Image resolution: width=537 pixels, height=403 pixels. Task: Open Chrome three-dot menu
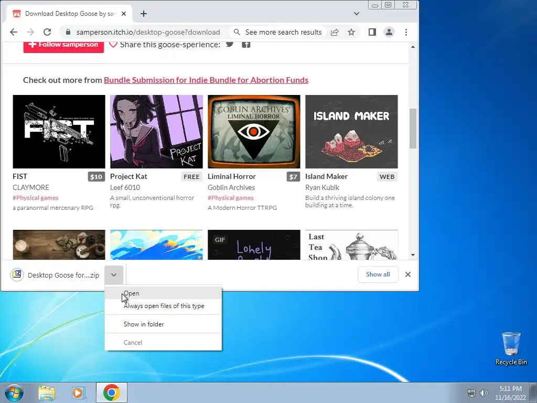tap(406, 32)
